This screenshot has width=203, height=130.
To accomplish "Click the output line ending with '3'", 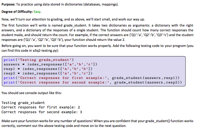I will (x=42, y=112).
